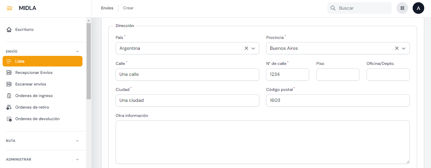This screenshot has width=431, height=168.
Task: Click the Buscar search field
Action: tap(362, 8)
